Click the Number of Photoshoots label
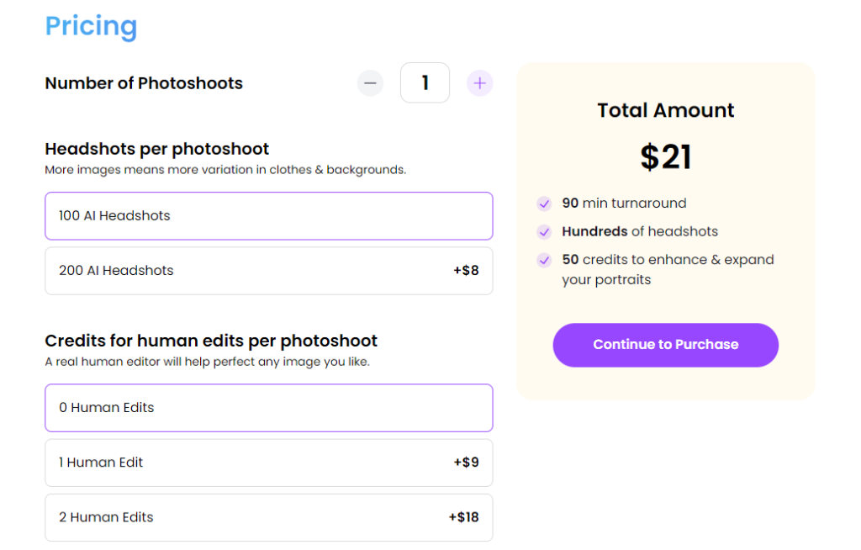The width and height of the screenshot is (861, 550). pyautogui.click(x=144, y=83)
